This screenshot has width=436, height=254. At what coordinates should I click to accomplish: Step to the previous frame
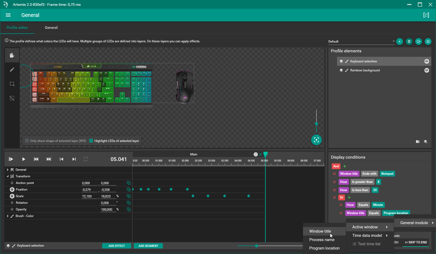pyautogui.click(x=61, y=159)
